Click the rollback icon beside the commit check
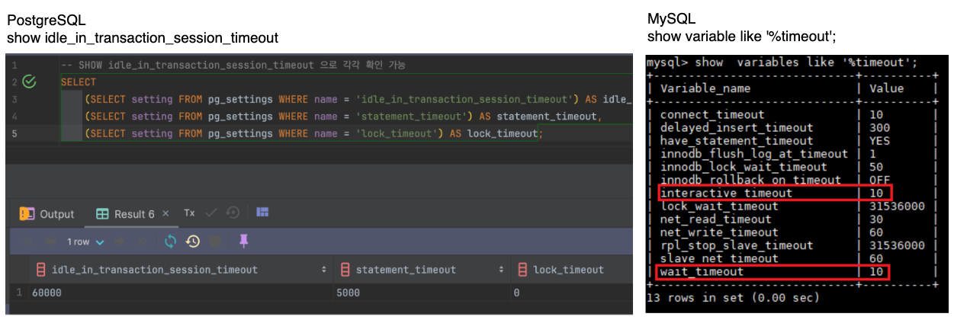Screen dimensions: 954x320 pyautogui.click(x=233, y=213)
